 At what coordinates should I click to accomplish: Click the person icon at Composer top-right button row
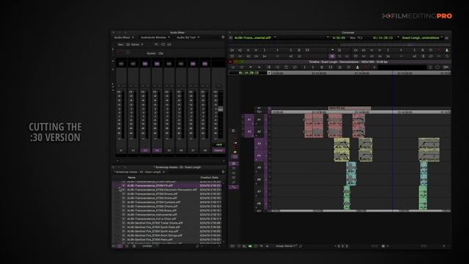coord(447,50)
